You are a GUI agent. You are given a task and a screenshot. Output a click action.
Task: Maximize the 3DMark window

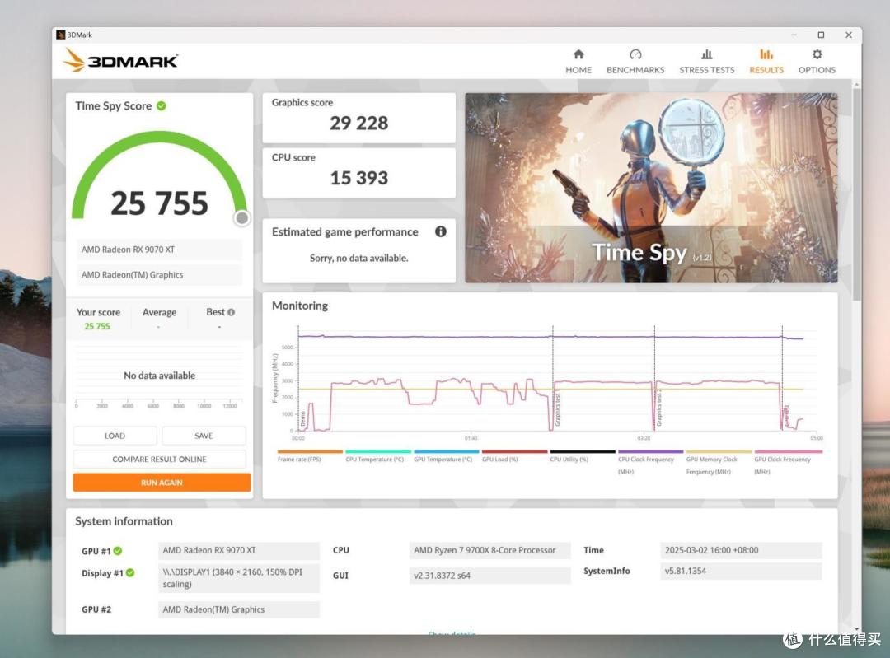pos(821,35)
